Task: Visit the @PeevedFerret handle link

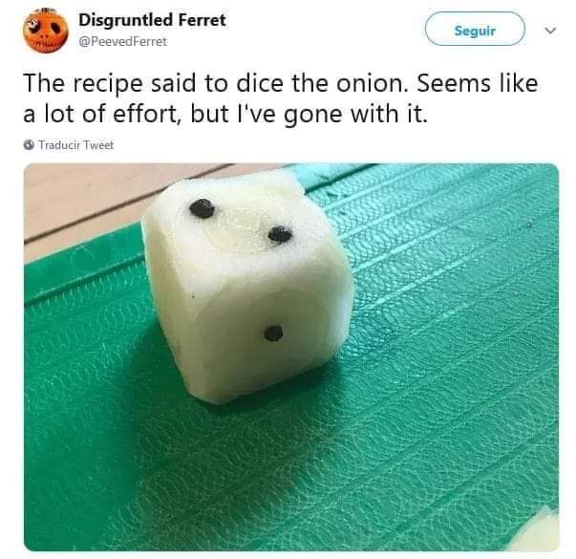Action: point(122,41)
